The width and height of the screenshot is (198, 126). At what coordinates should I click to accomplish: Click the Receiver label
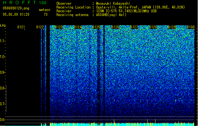(x=64, y=11)
